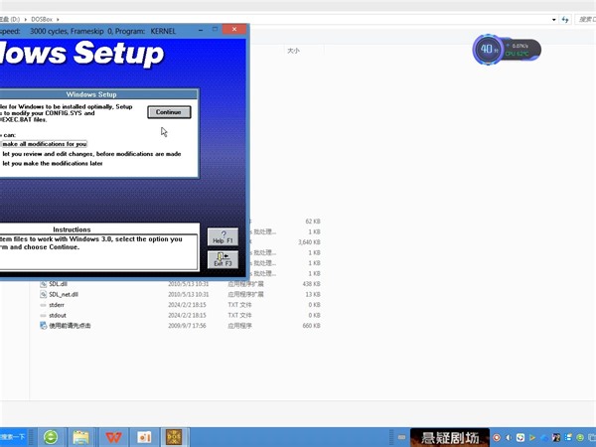Open File Explorer from the taskbar
This screenshot has height=447, width=596.
[x=81, y=437]
